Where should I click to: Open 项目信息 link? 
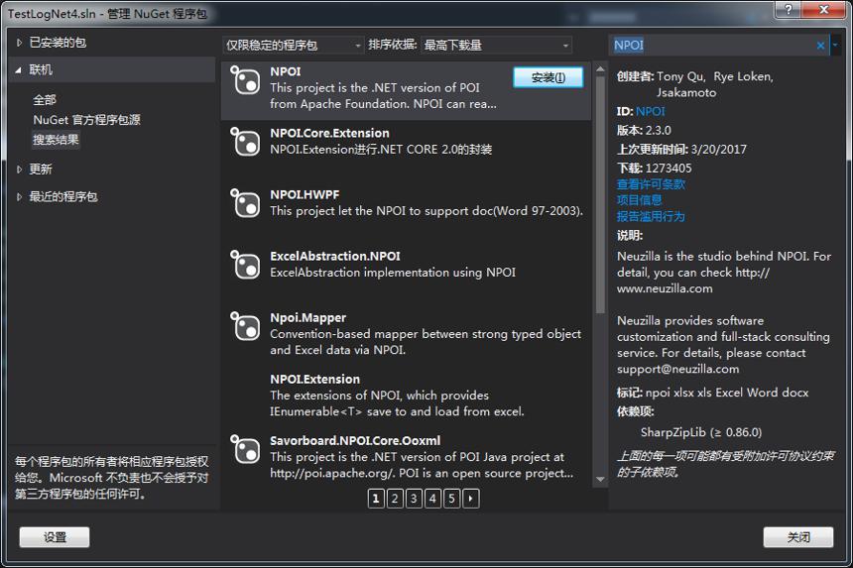(x=639, y=200)
